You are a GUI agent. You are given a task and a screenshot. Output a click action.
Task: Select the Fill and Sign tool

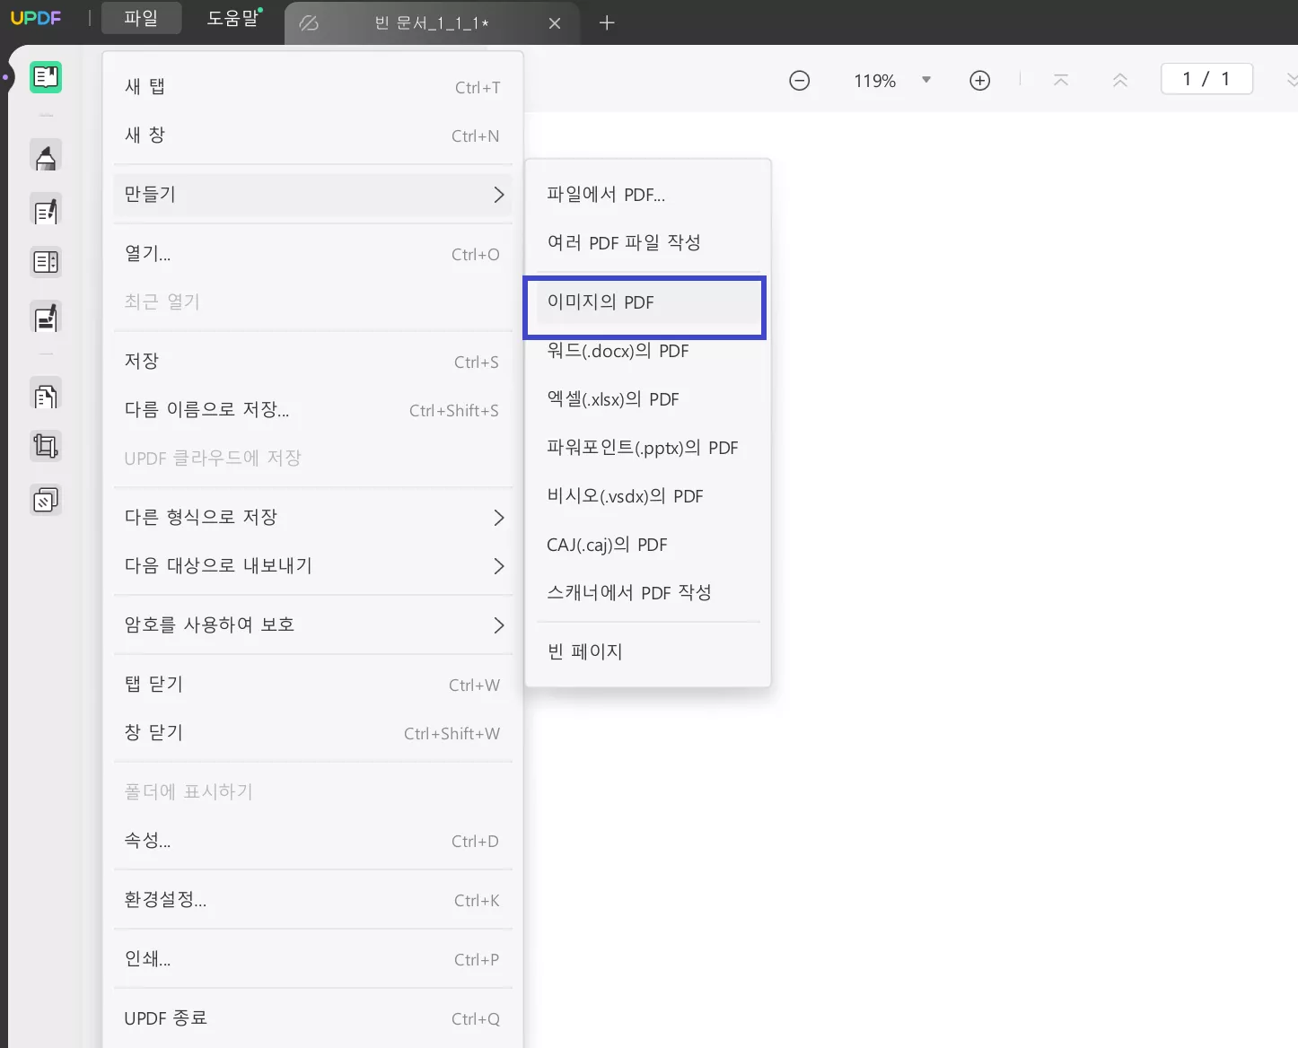pos(45,318)
